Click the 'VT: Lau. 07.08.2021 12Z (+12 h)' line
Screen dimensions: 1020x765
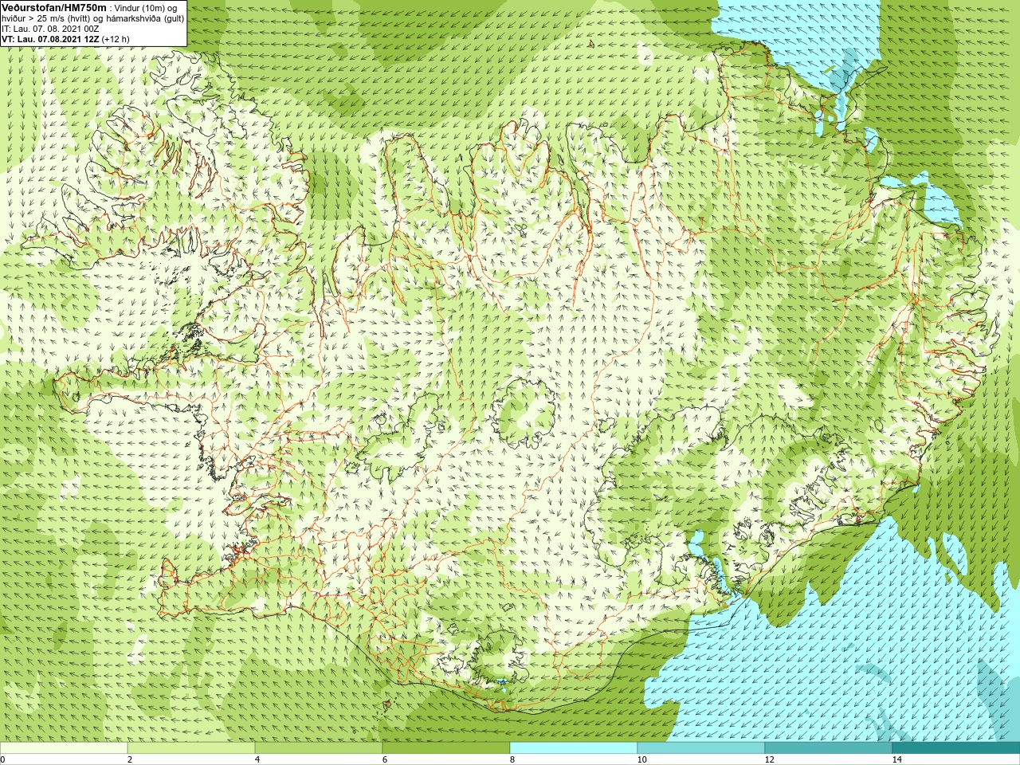65,39
